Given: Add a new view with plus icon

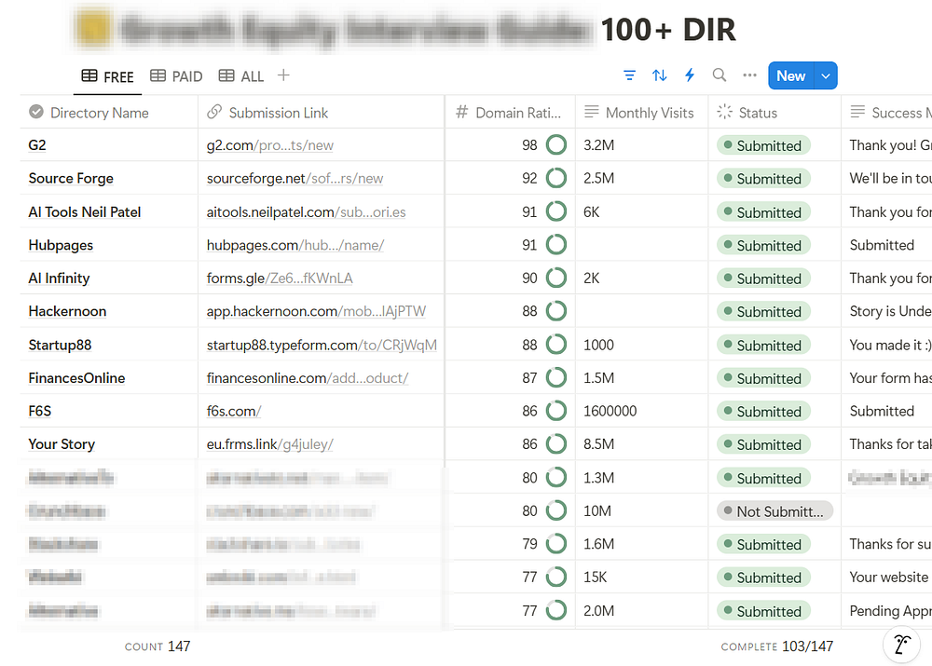Looking at the screenshot, I should (283, 75).
